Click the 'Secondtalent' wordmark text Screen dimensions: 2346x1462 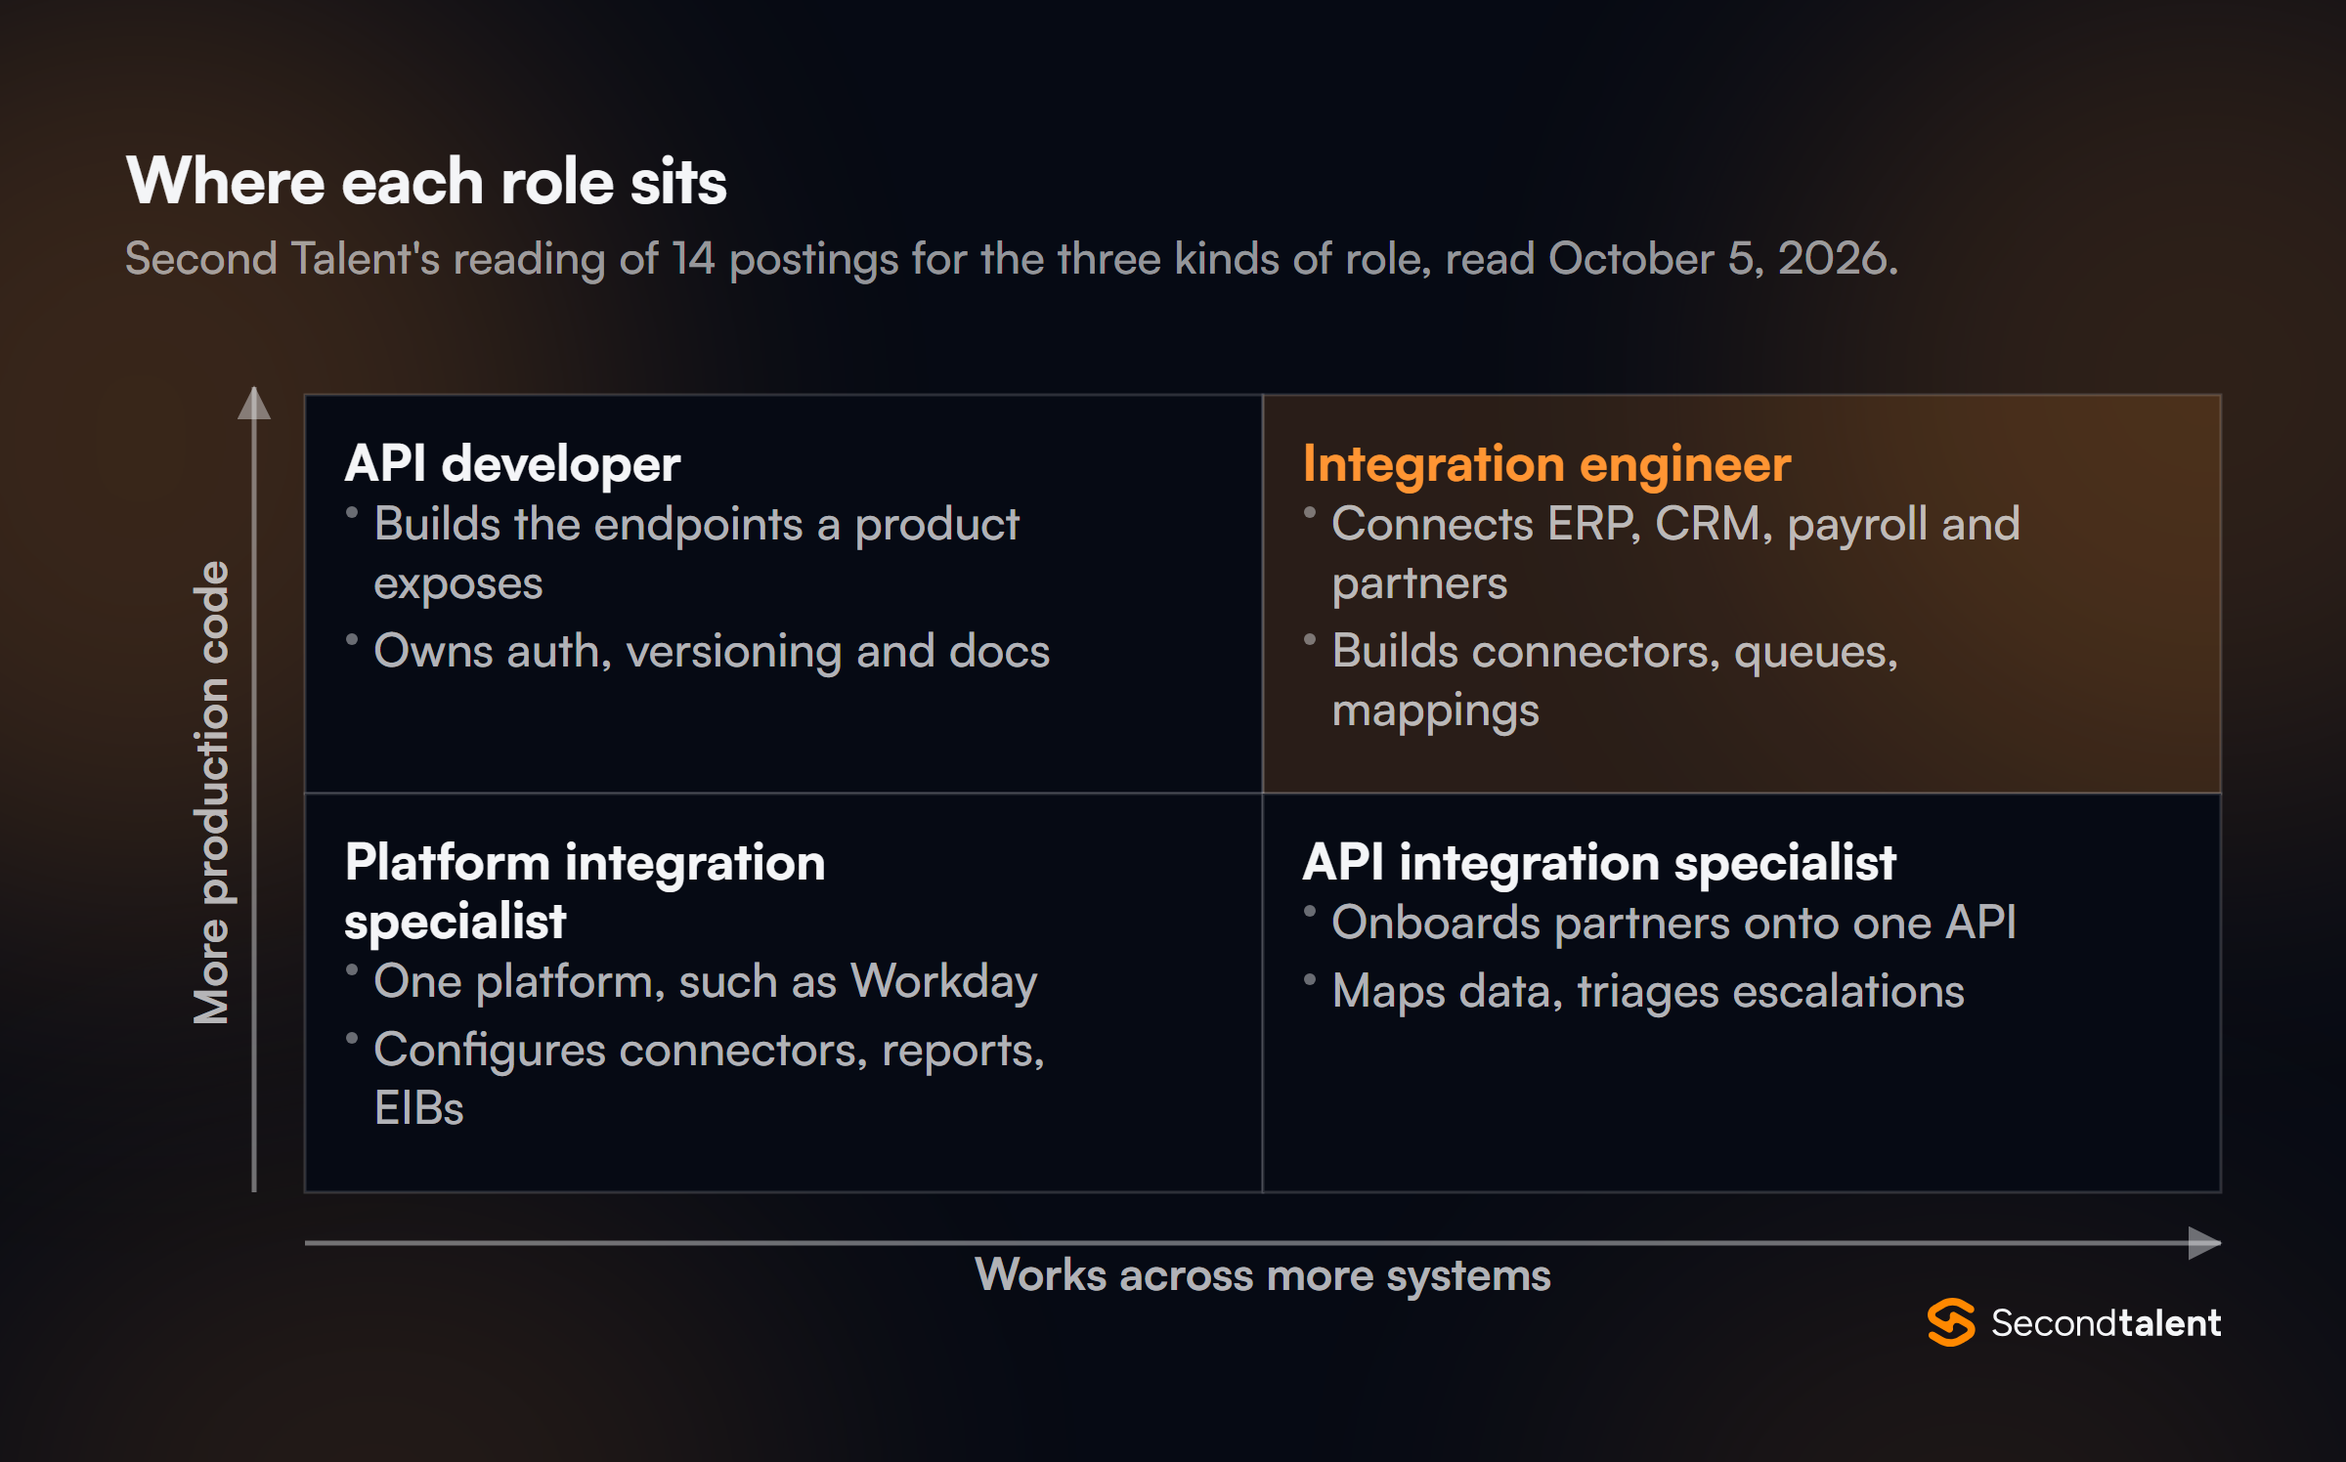[x=2106, y=1323]
